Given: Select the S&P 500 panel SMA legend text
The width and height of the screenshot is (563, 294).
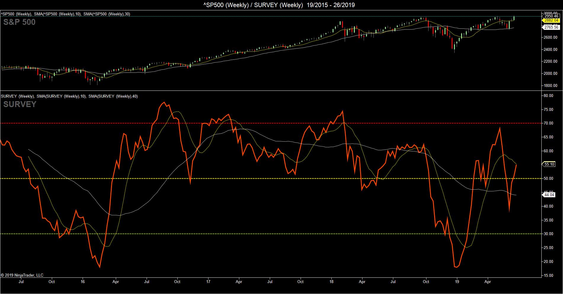Looking at the screenshot, I should point(65,14).
